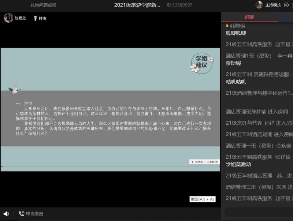Toggle 主持模式 host mode
Image resolution: width=293 pixels, height=221 pixels.
273,5
